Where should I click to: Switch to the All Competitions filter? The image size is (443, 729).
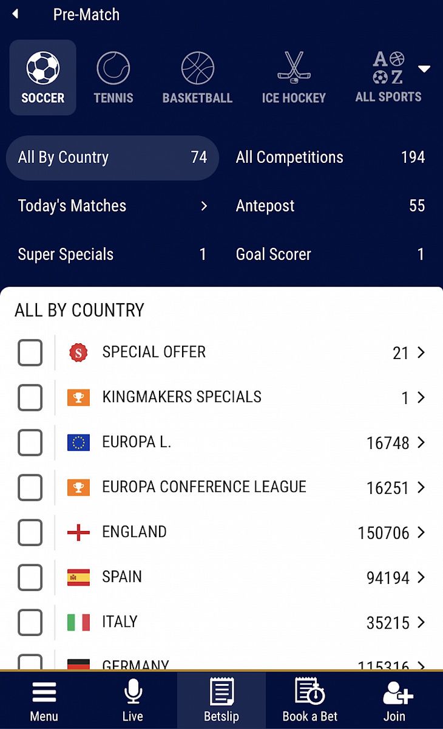(330, 158)
